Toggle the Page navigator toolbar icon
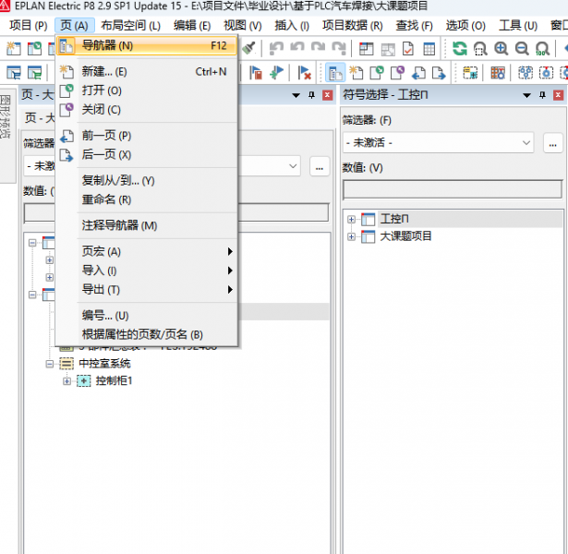568x554 pixels. point(335,73)
